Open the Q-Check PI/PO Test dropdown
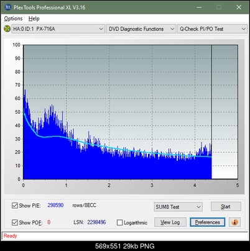This screenshot has width=250, height=251. coord(212,29)
